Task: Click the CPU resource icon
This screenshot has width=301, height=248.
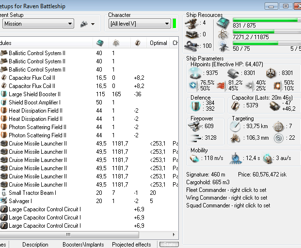Action: click(223, 23)
